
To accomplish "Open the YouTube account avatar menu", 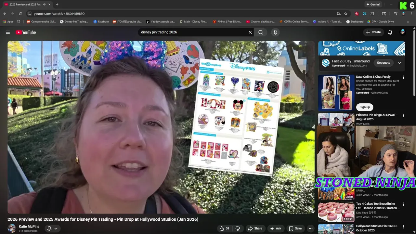I will coord(403,32).
